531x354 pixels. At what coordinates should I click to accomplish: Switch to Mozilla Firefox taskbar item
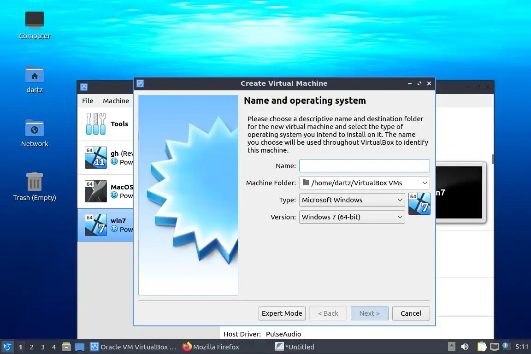point(211,347)
